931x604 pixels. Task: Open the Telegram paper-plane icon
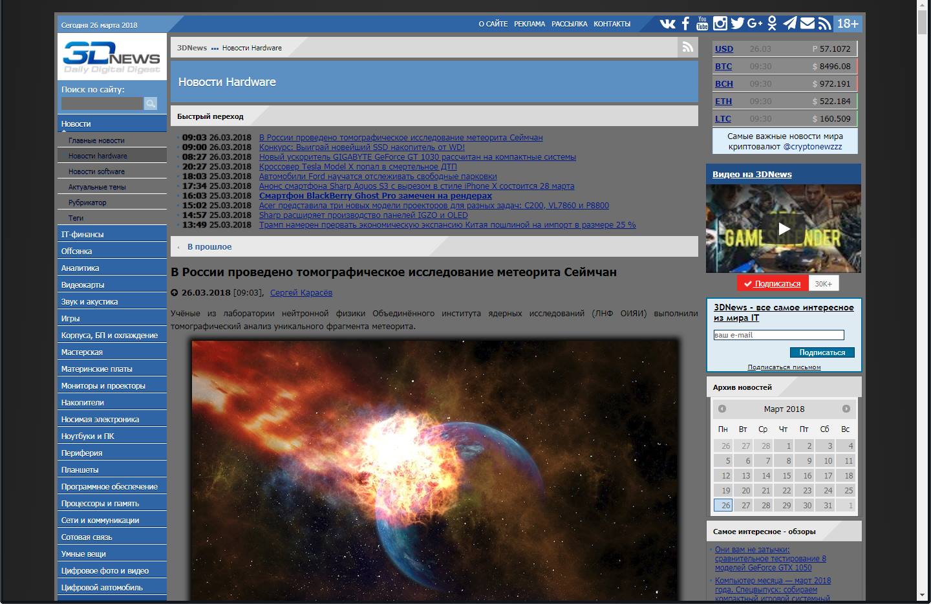coord(789,23)
